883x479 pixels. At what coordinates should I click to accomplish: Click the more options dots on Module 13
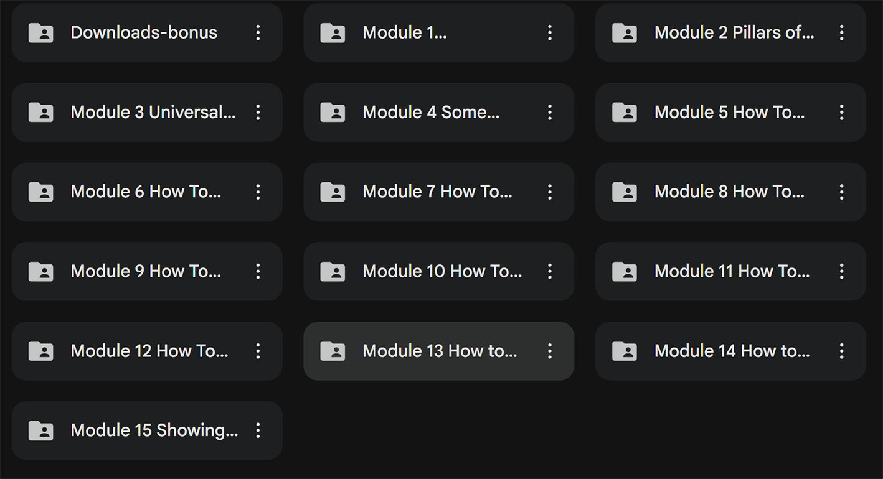[x=550, y=351]
